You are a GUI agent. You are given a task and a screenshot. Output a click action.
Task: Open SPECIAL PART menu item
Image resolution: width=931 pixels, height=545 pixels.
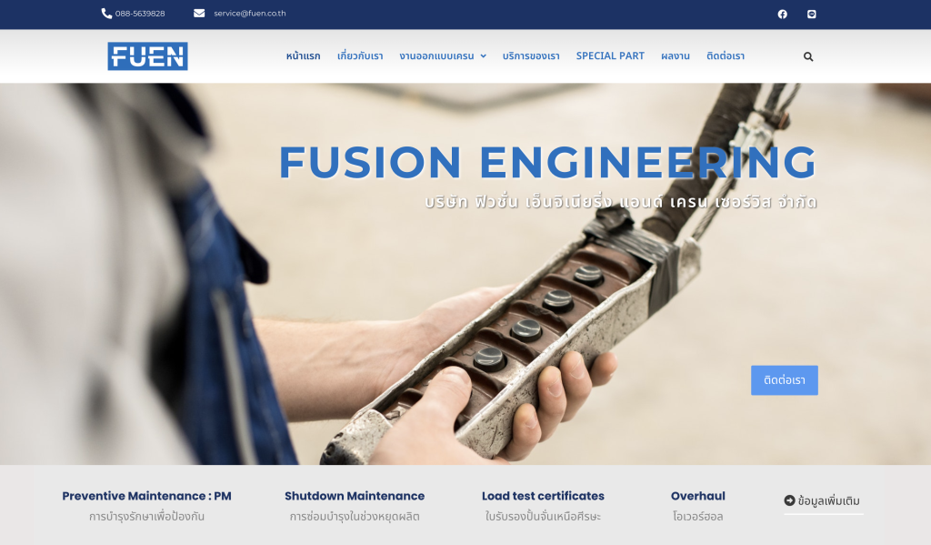pyautogui.click(x=610, y=56)
